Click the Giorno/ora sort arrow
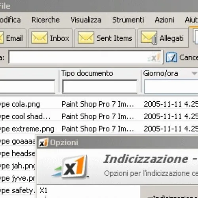This screenshot has width=198, height=198. pyautogui.click(x=194, y=73)
